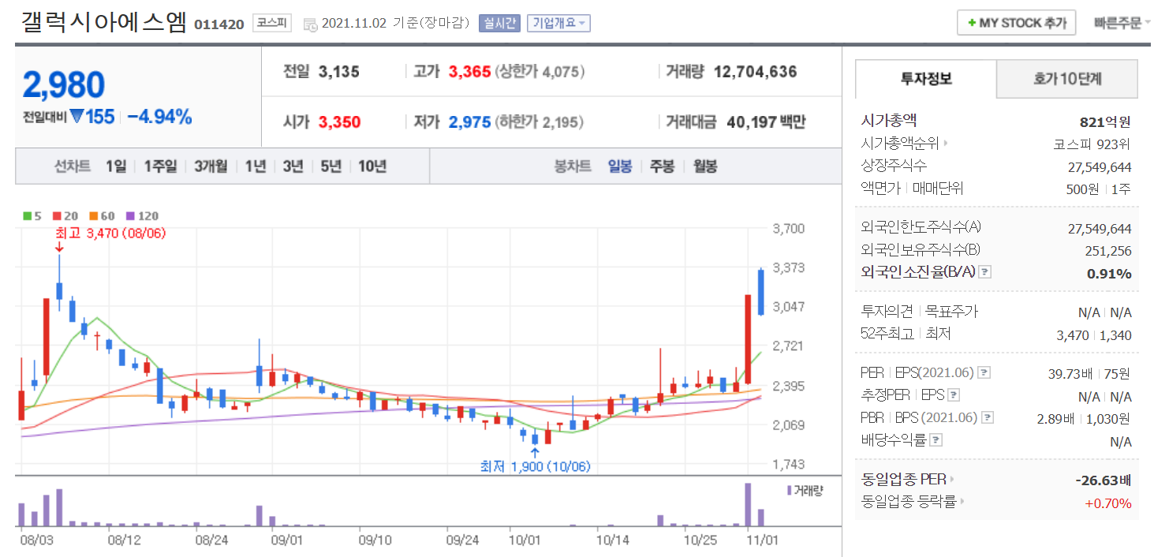Viewport: 1154px width, 557px height.
Task: Click help icon next to 배당수익률
Action: click(936, 439)
